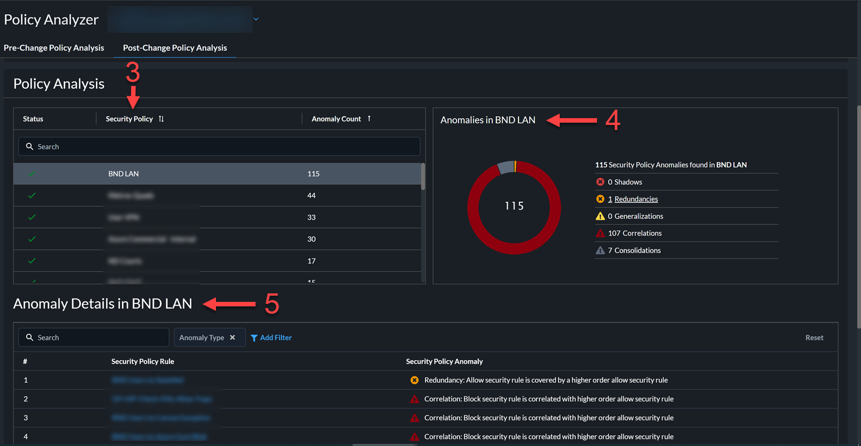This screenshot has width=861, height=446.
Task: Click the Security Policy column sort icon
Action: pyautogui.click(x=161, y=119)
